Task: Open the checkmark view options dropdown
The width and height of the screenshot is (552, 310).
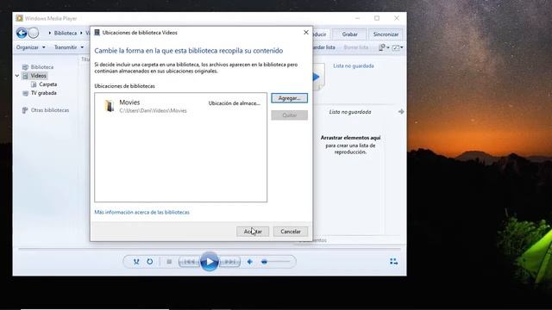Action: point(398,47)
